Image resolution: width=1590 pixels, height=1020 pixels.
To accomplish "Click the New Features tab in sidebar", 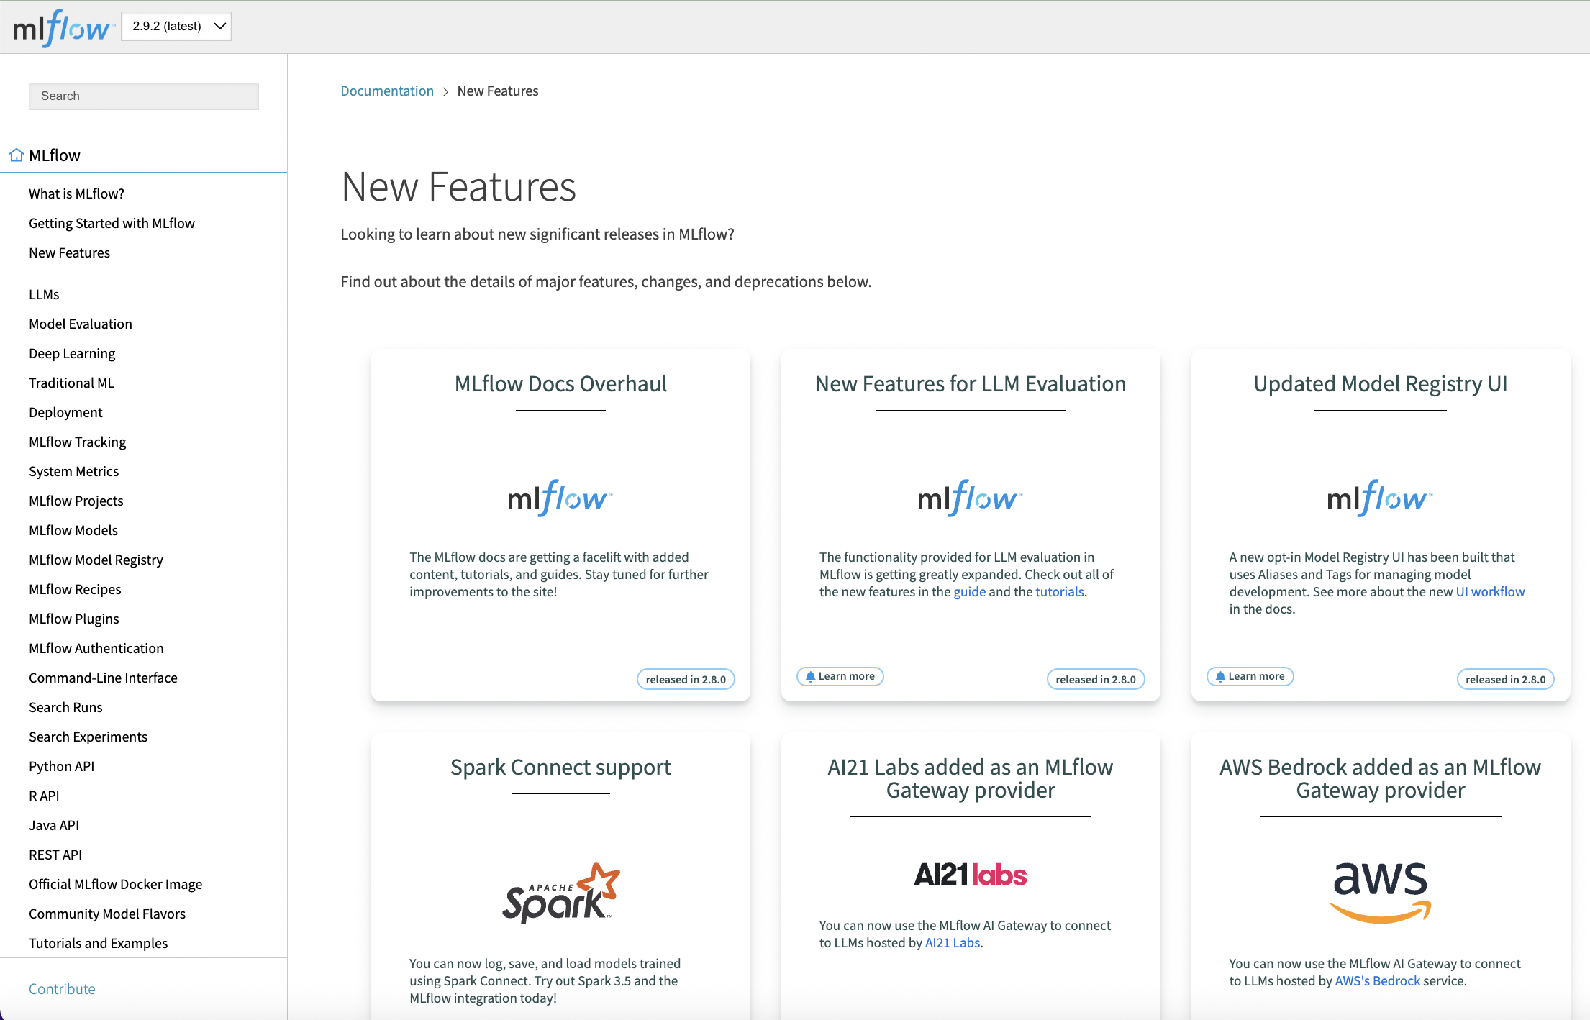I will point(70,252).
